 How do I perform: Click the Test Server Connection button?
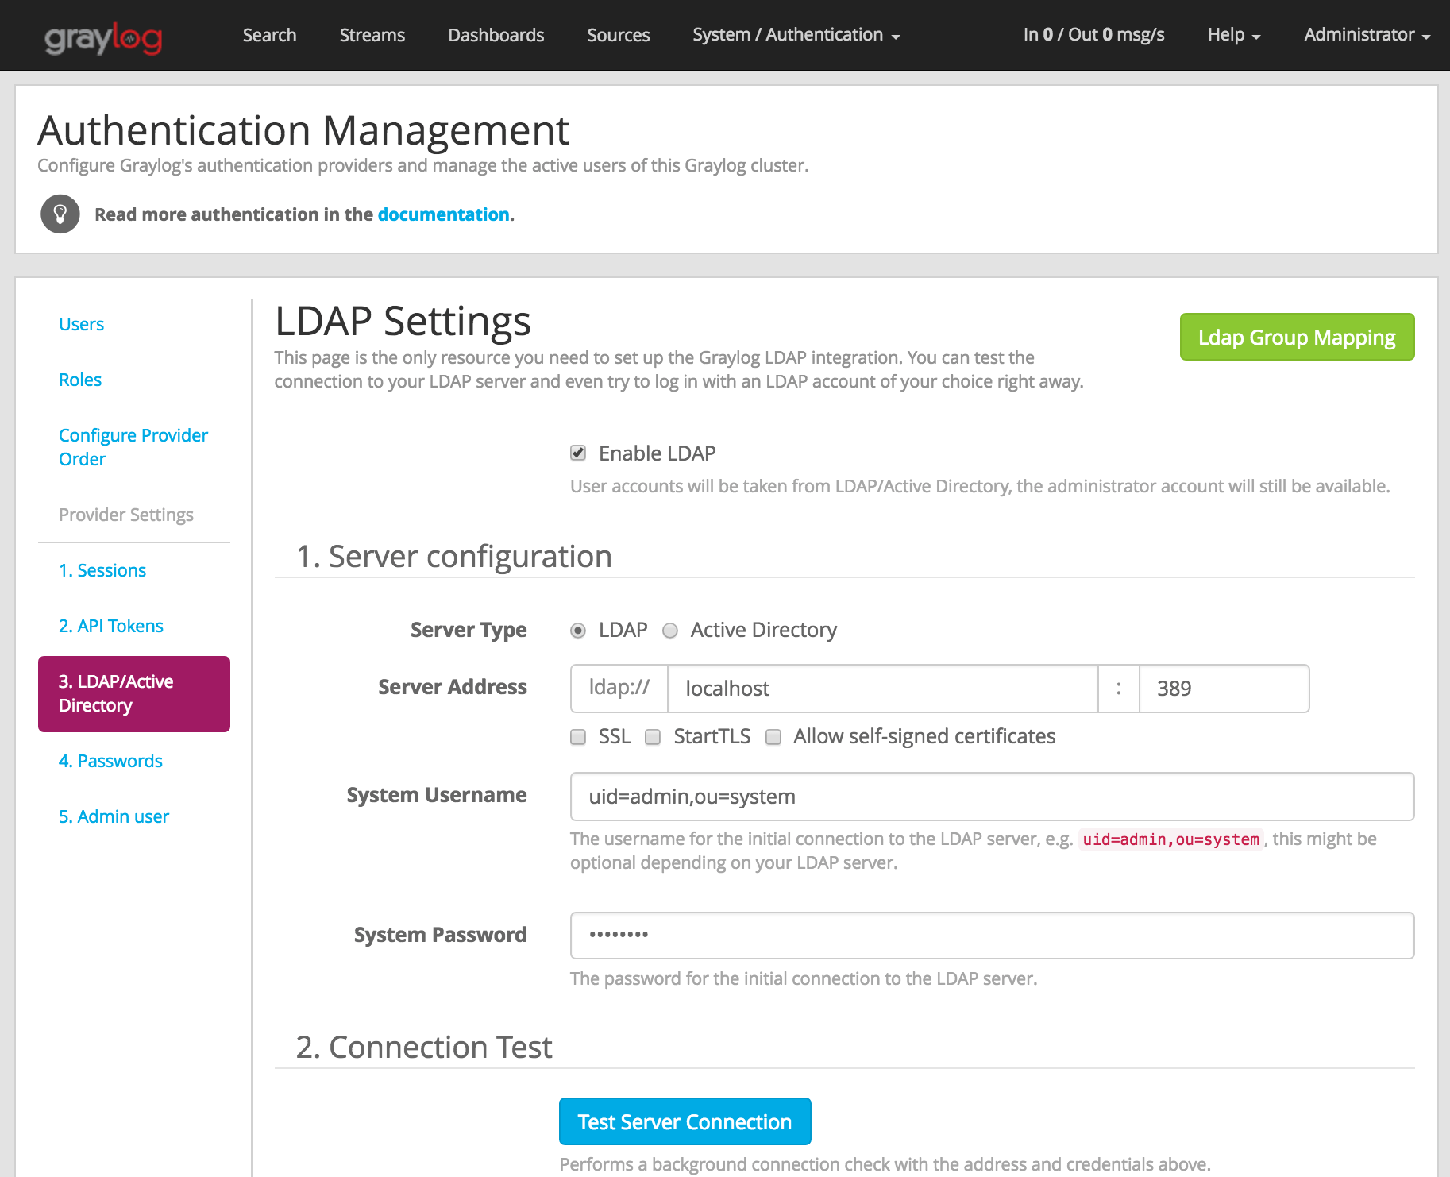click(x=685, y=1121)
